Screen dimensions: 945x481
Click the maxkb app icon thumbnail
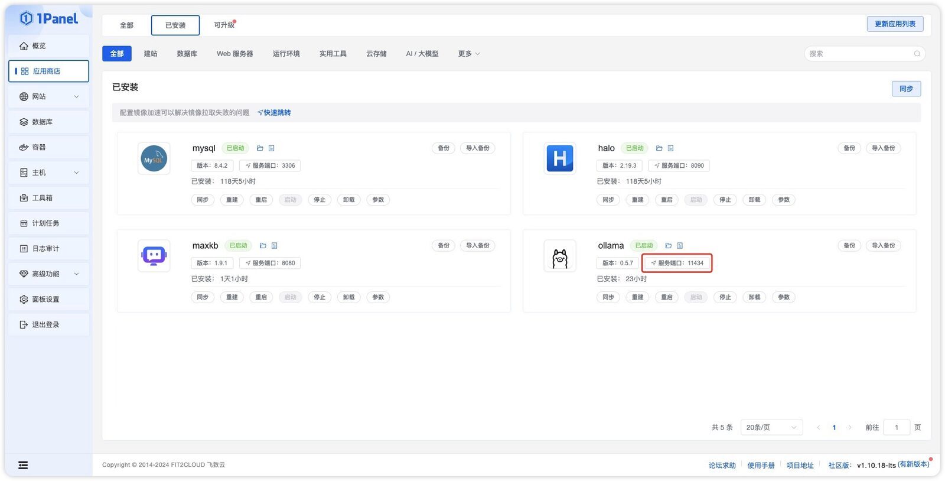pyautogui.click(x=154, y=256)
